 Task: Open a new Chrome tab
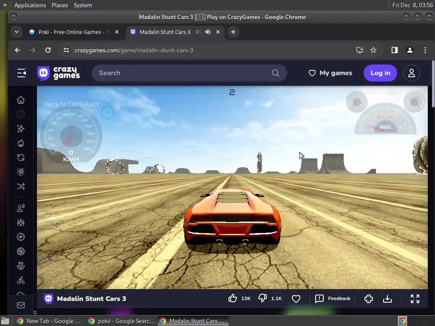233,32
